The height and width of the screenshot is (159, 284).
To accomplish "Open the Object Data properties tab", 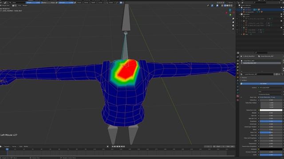I will coord(238,93).
